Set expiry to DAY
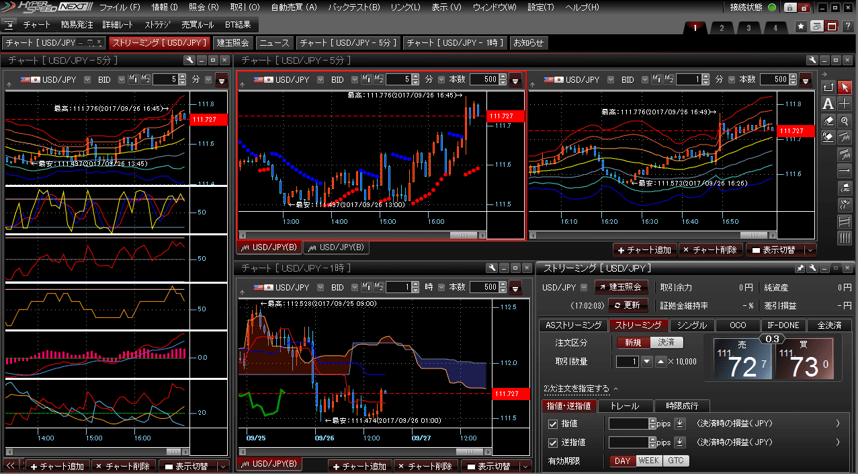Viewport: 858px width, 474px height. (x=623, y=461)
